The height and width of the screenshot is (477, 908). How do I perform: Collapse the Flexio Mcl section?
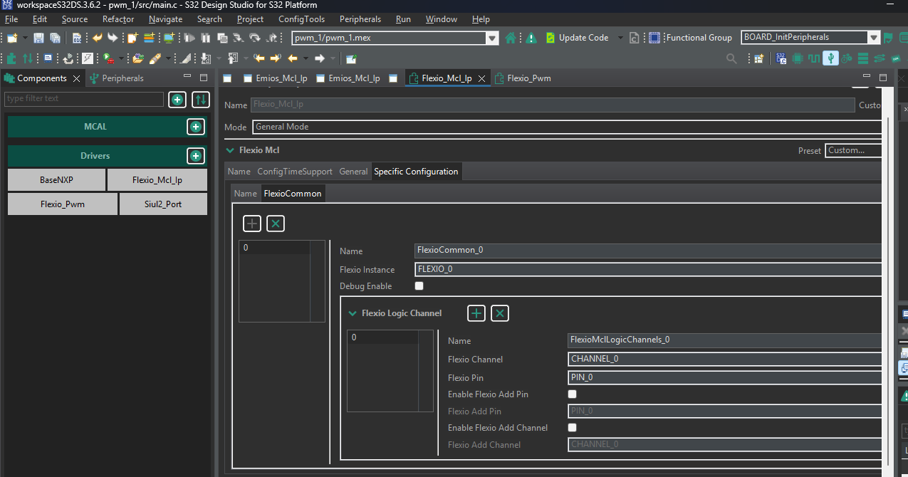coord(230,150)
